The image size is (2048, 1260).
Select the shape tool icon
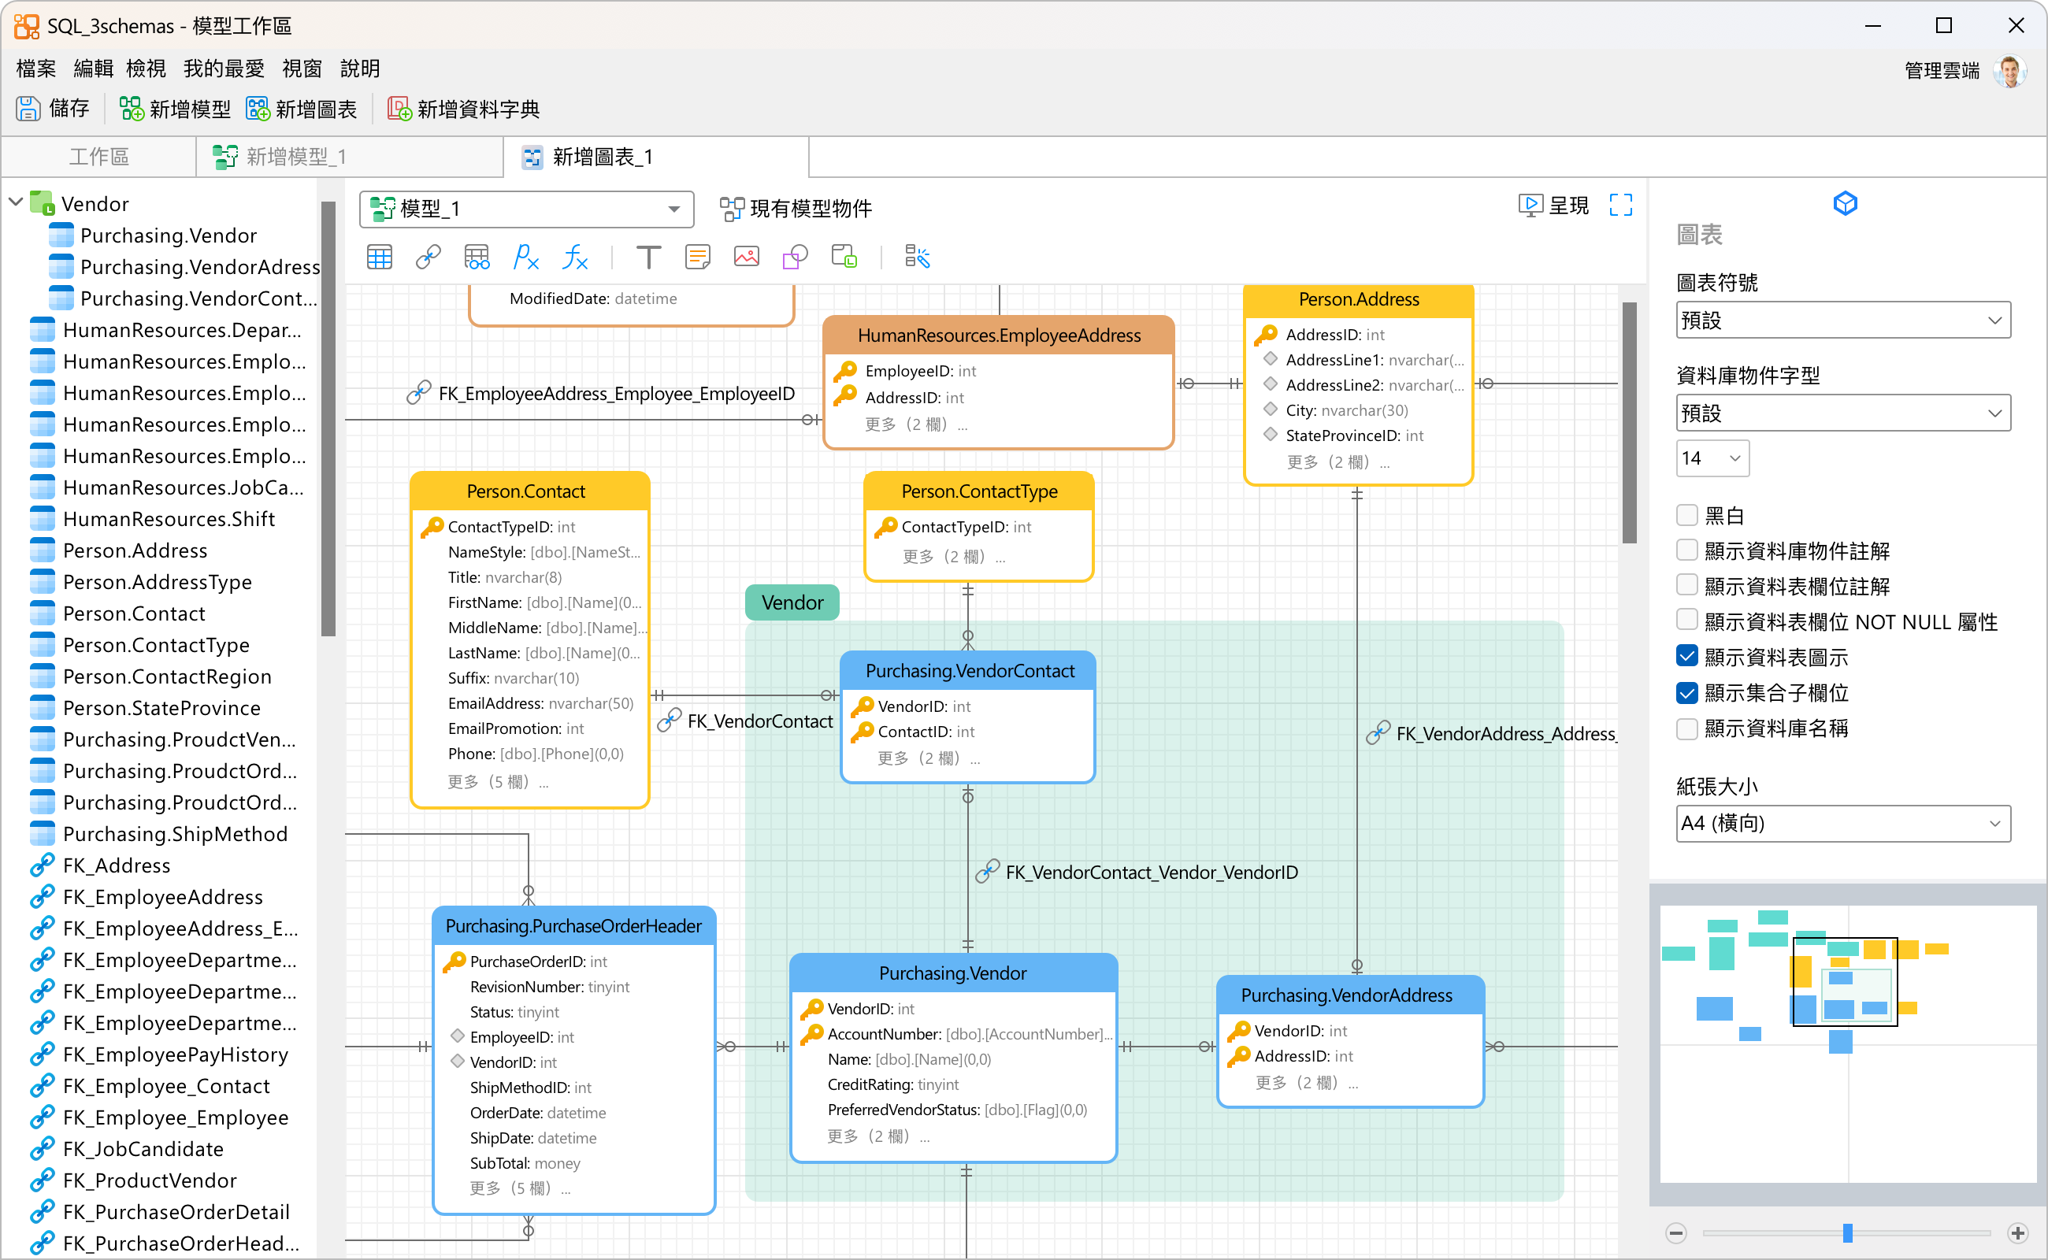point(796,258)
